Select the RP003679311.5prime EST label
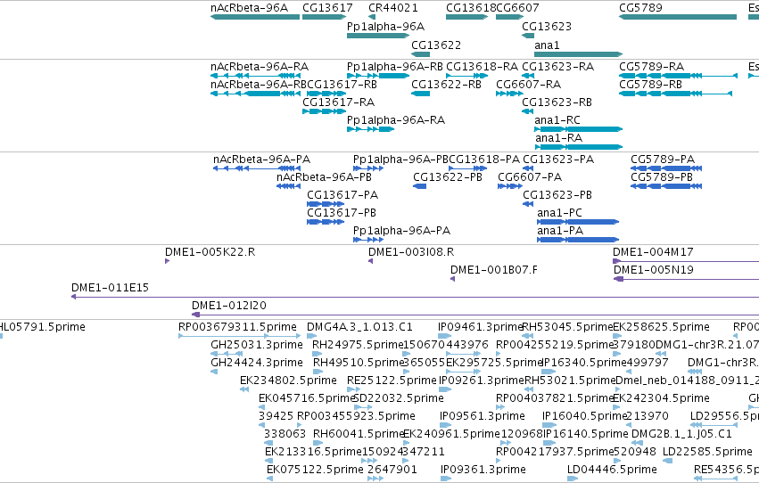This screenshot has height=483, width=759. (237, 327)
